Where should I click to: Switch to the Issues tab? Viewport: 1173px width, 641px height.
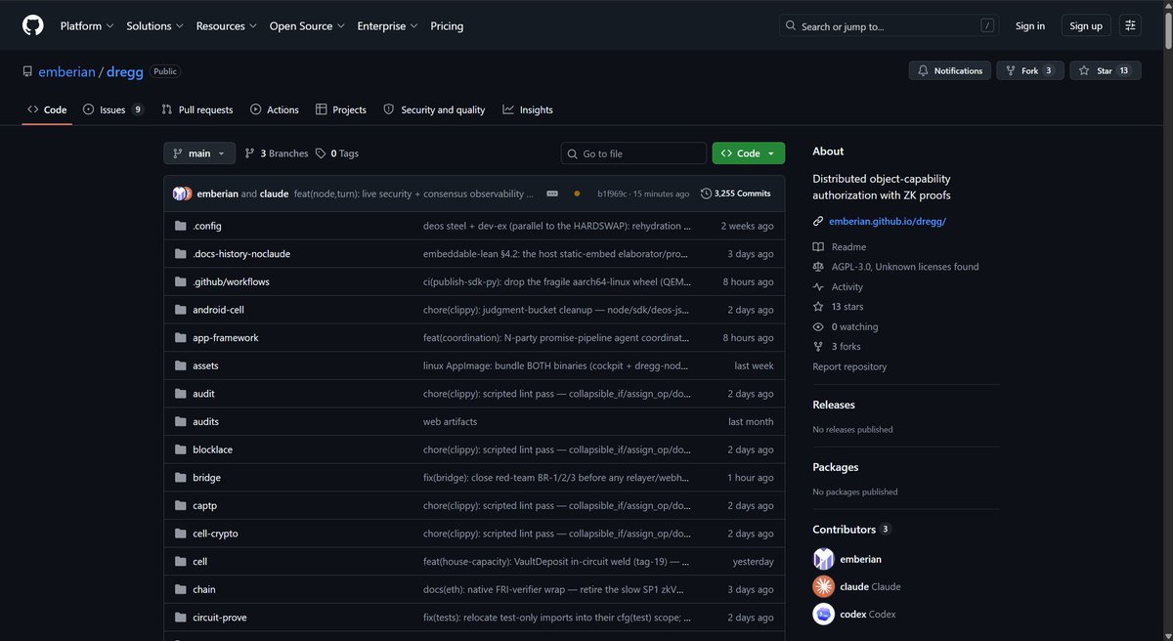click(112, 109)
